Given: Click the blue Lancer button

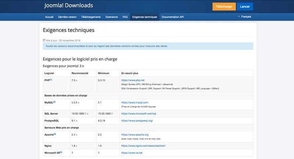Looking at the screenshot, I should tap(245, 7).
